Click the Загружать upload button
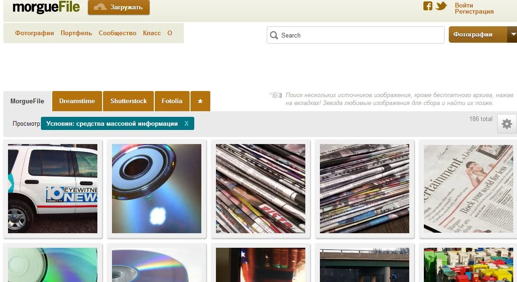This screenshot has height=282, width=517. [119, 7]
